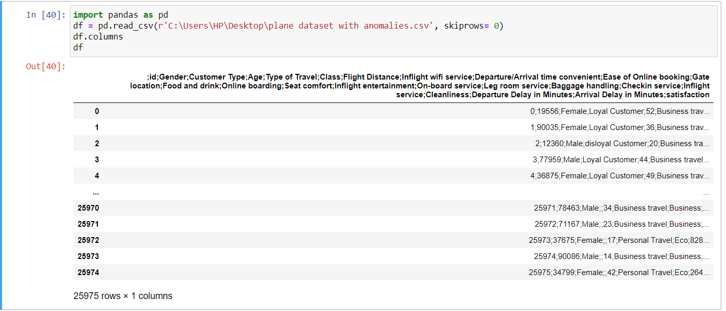Click cell value starting '25974;90086;Male'
Image resolution: width=726 pixels, height=311 pixels.
click(x=622, y=256)
